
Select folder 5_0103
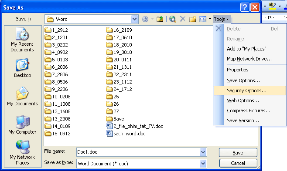(56, 60)
